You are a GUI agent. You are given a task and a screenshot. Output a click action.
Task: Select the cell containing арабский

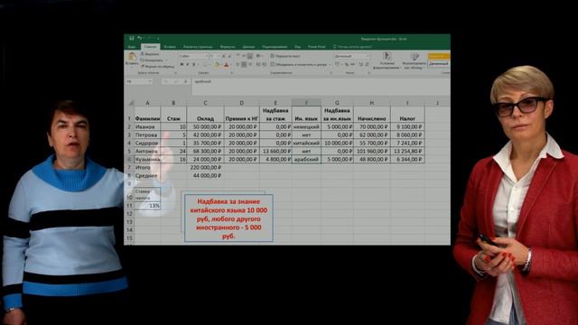coord(306,159)
